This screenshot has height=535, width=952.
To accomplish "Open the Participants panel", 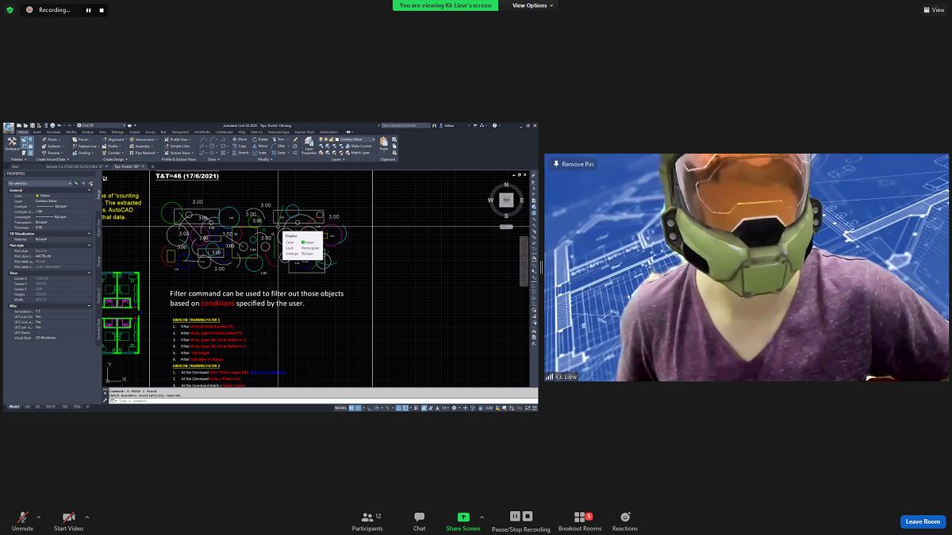I will tap(367, 521).
